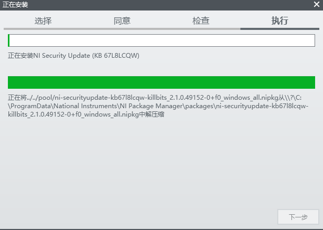Image resolution: width=323 pixels, height=230 pixels.
Task: Open the 同意 step tab
Action: click(x=122, y=21)
